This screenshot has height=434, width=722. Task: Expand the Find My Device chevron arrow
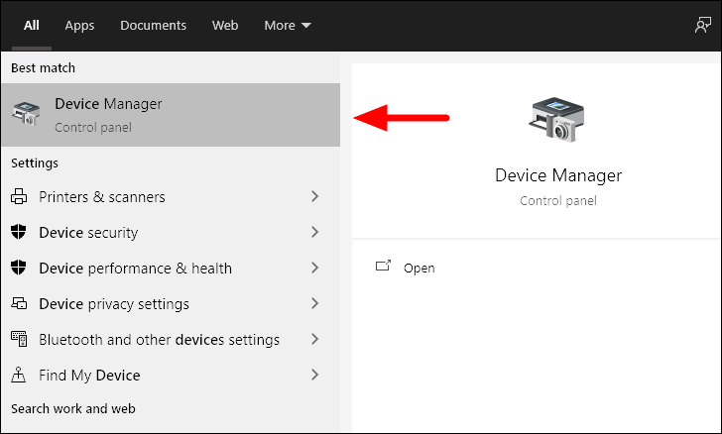[x=314, y=376]
